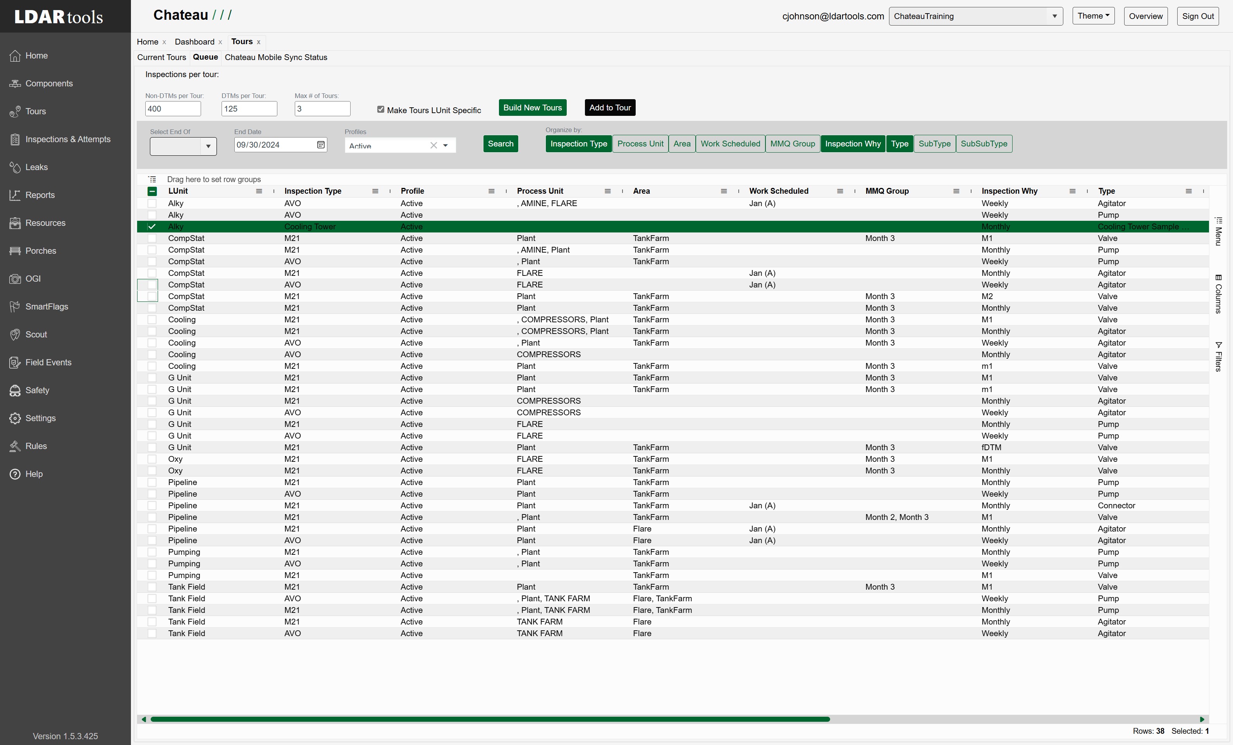Click the Safety hard hat icon
The width and height of the screenshot is (1233, 745).
pos(15,390)
